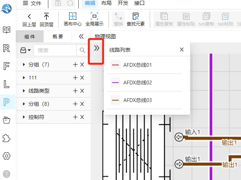Open 查找元素 find element tool

click(136, 19)
